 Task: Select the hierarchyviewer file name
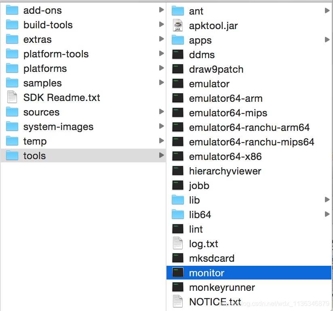(225, 171)
